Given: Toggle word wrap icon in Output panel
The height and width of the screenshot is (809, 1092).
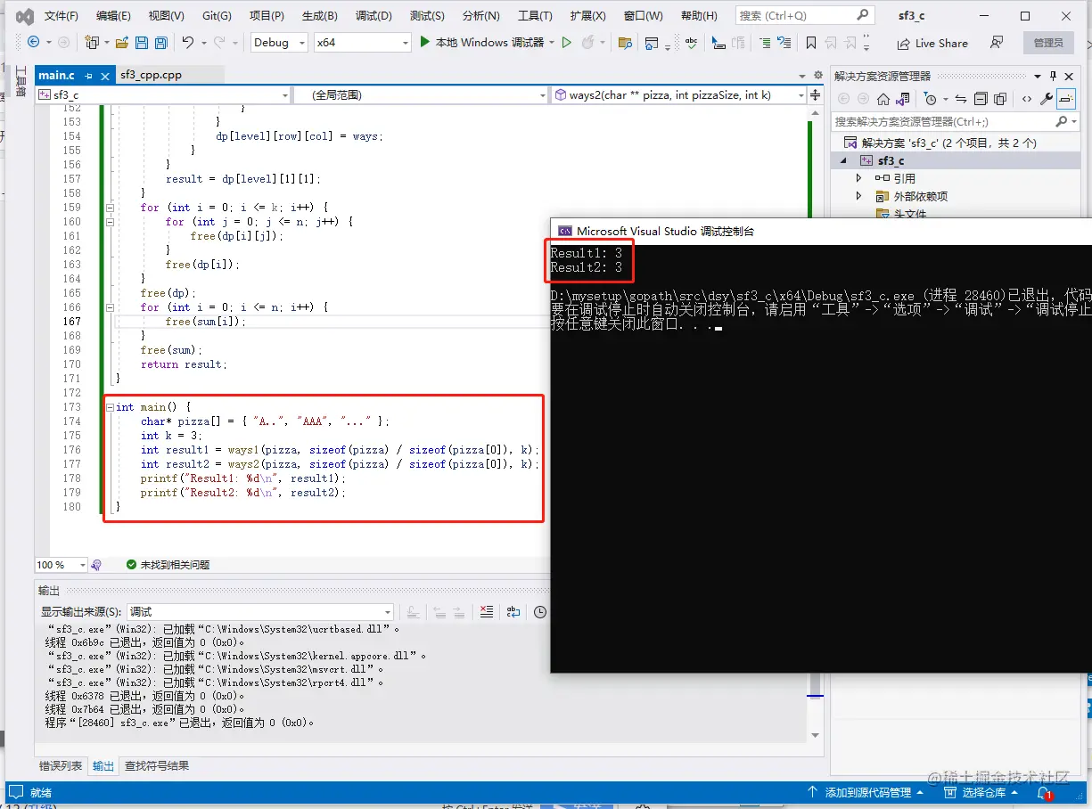Looking at the screenshot, I should click(513, 612).
